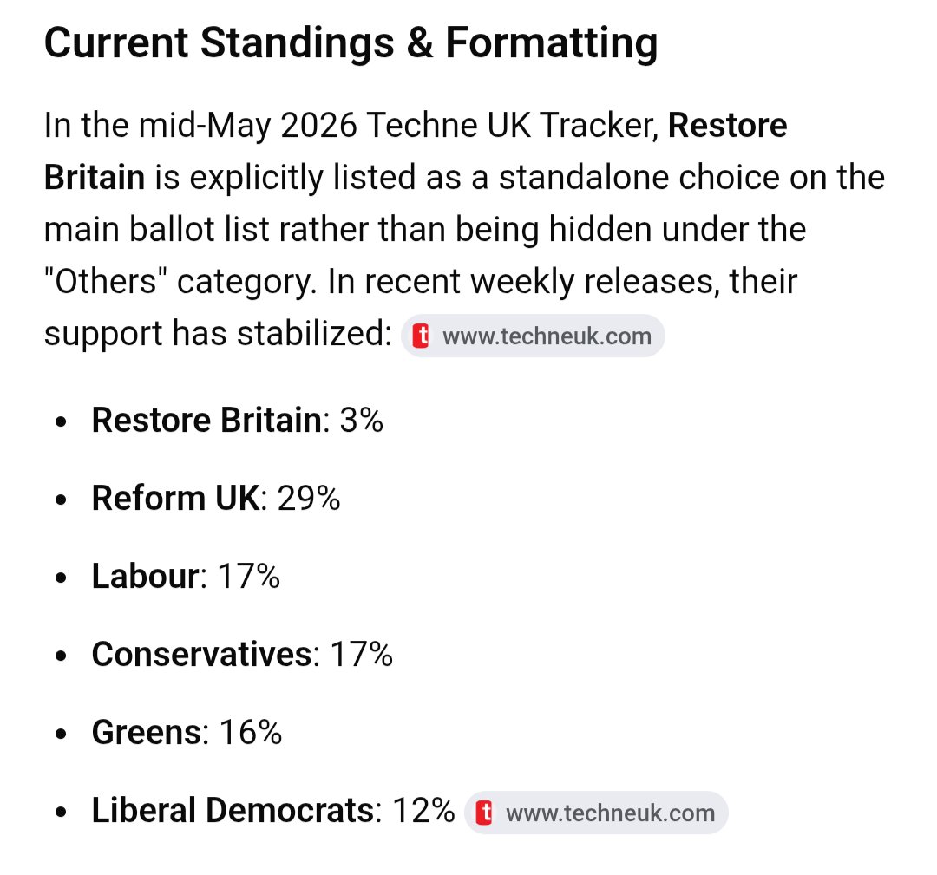Click the bullet point before Greens
Image resolution: width=937 pixels, height=875 pixels.
[61, 734]
